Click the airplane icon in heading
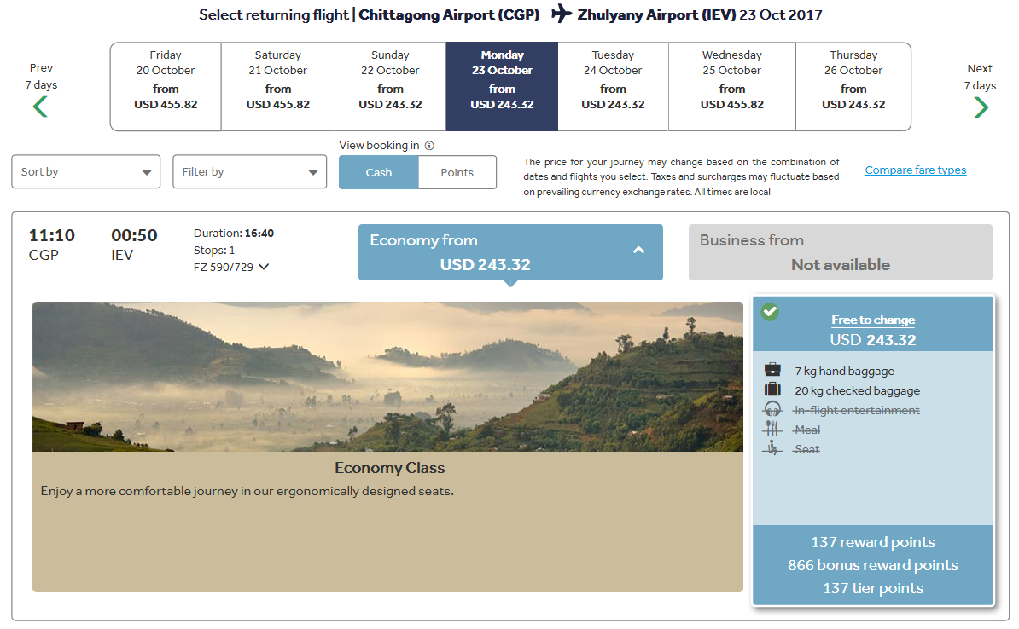 (561, 14)
